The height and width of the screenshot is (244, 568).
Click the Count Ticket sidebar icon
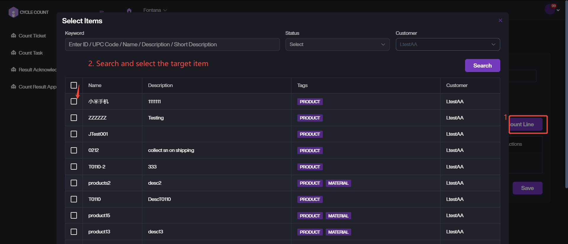tap(14, 36)
